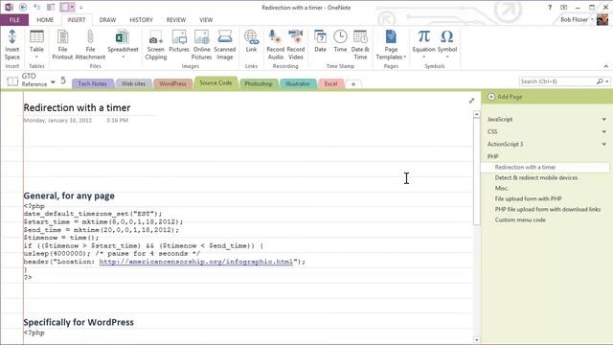Viewport: 613px width, 345px height.
Task: Click the page scrollbar up arrow
Action: tap(476, 114)
